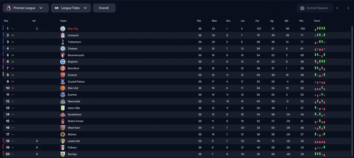Screen dimensions: 354x158
Task: Go to the next season with the right chevron
Action: (348, 8)
